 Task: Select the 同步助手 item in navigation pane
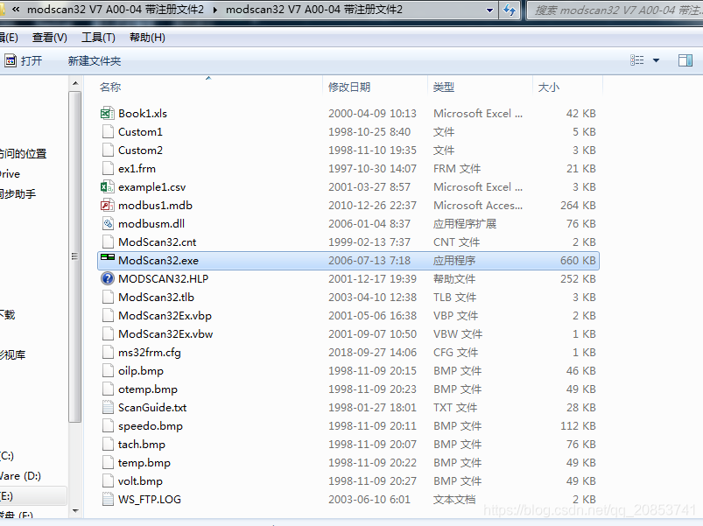tap(18, 194)
